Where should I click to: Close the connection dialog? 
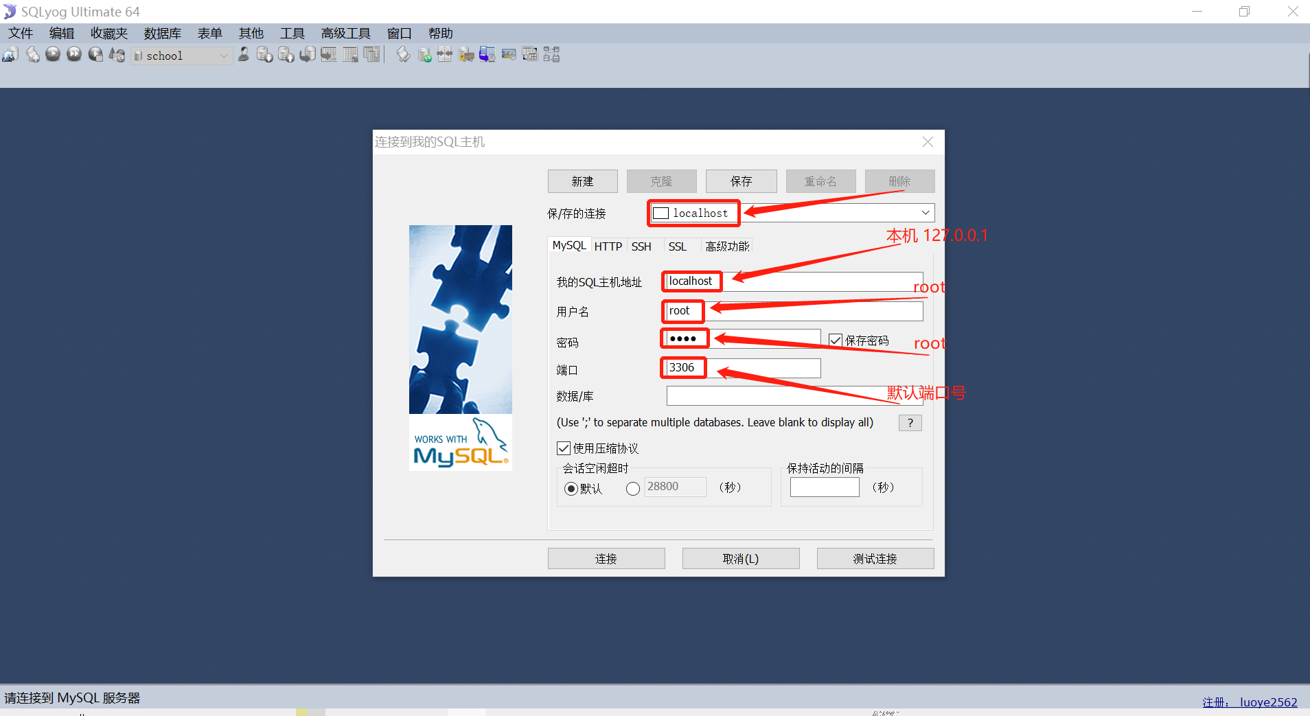pos(928,141)
